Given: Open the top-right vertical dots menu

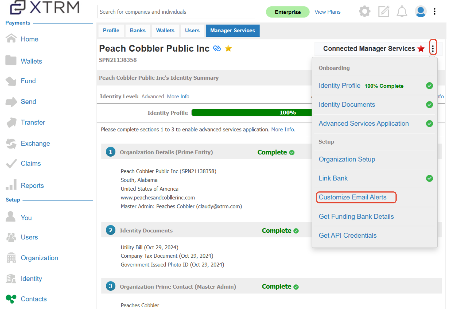Looking at the screenshot, I should pyautogui.click(x=435, y=11).
